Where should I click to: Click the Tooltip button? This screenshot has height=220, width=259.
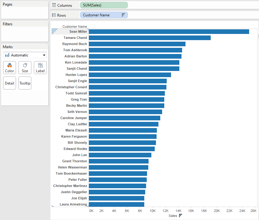coord(25,83)
